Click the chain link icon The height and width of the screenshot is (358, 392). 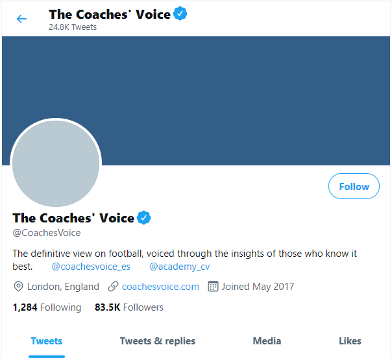pos(113,287)
